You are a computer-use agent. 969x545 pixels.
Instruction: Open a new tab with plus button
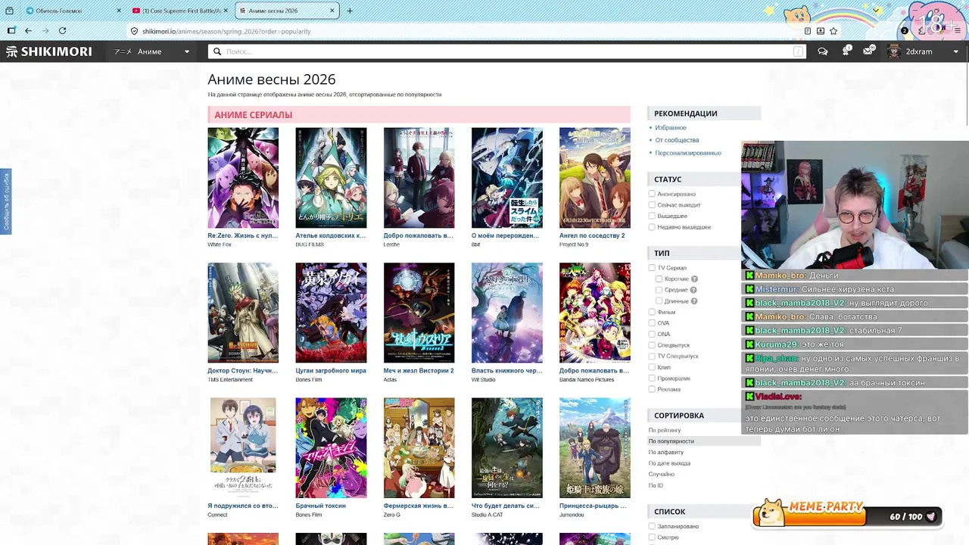[x=349, y=11]
